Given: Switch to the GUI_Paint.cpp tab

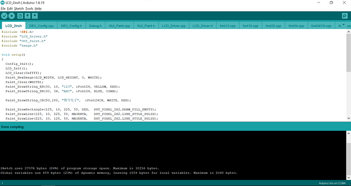Looking at the screenshot, I should click(x=120, y=26).
